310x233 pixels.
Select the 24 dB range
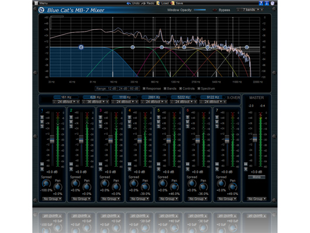point(123,88)
